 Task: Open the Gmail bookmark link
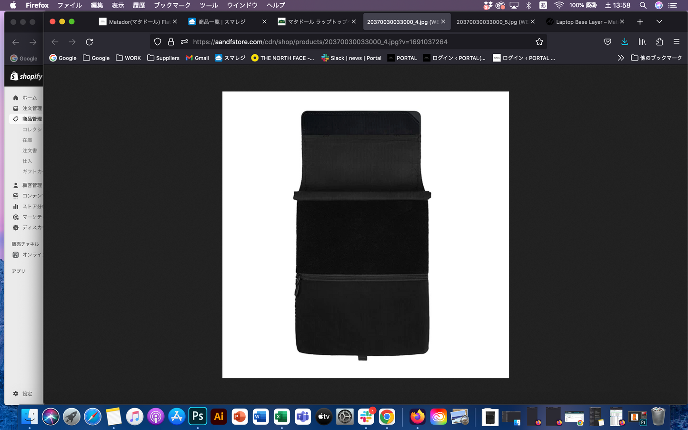point(197,58)
